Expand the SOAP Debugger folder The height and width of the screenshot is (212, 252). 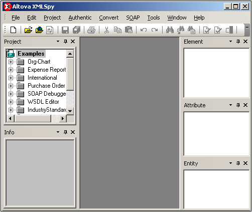[11, 94]
